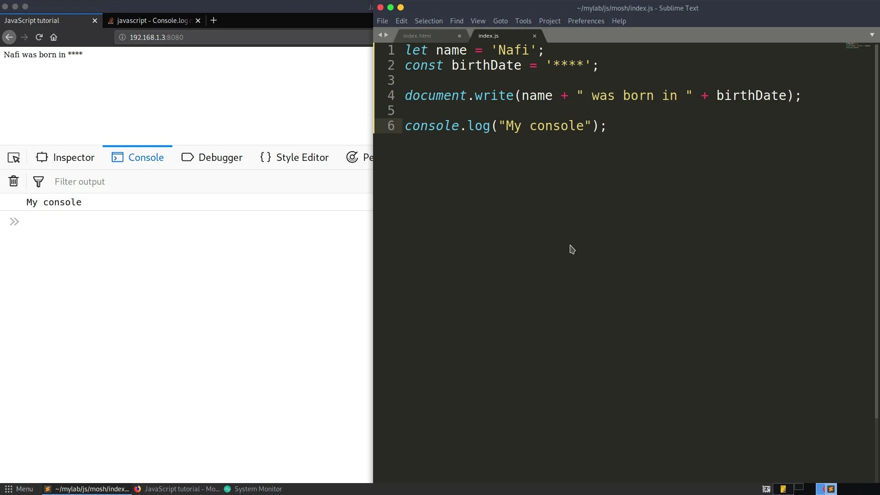Screen dimensions: 880x495
Task: Toggle the javascript Console.log browser tab
Action: 152,20
